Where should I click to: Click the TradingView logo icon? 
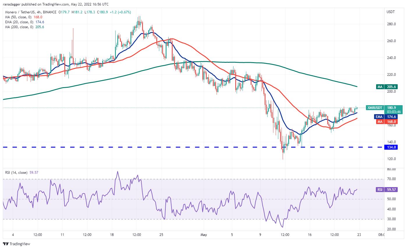[x=6, y=244]
